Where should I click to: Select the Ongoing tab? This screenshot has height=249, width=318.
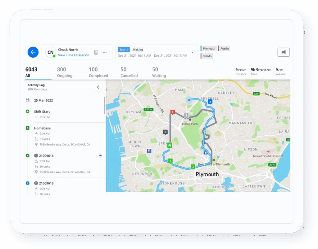point(65,72)
